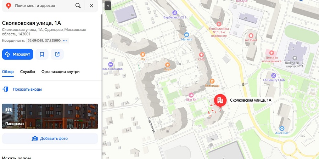Click the Сколковская улица, 1А map label
Viewport: 319px width, 159px height.
(x=251, y=100)
